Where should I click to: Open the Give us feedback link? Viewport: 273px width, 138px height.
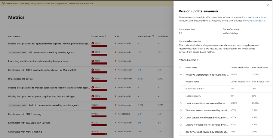point(256,21)
